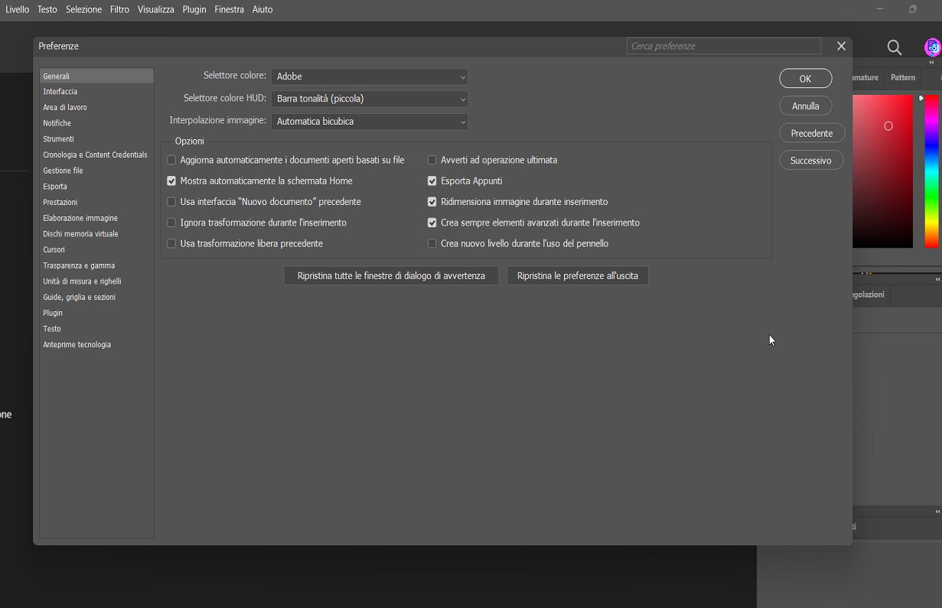Tick Ignora trasformazione durante l'inserimento
This screenshot has width=942, height=608.
pyautogui.click(x=171, y=223)
